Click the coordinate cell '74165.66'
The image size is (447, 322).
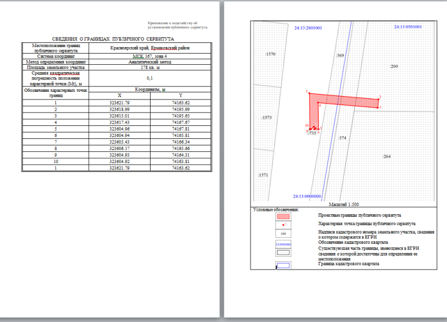point(181,149)
